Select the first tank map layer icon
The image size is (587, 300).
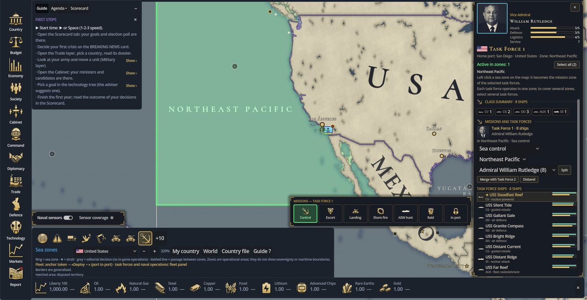tap(116, 238)
